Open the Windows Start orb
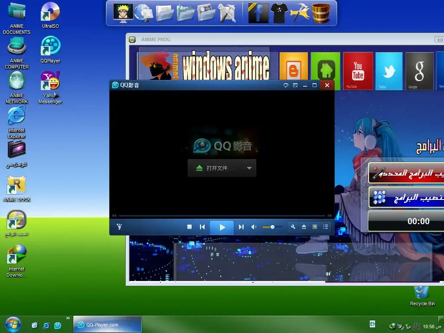This screenshot has height=333, width=444. pos(13,324)
